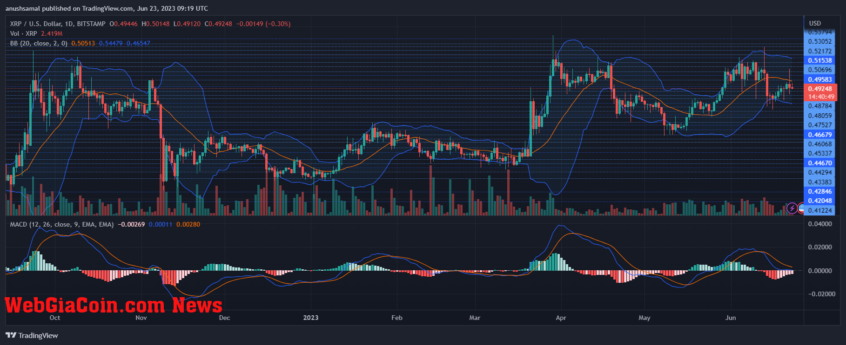This screenshot has height=345, width=846.
Task: Click the MACD line value 0.00011
Action: [161, 224]
